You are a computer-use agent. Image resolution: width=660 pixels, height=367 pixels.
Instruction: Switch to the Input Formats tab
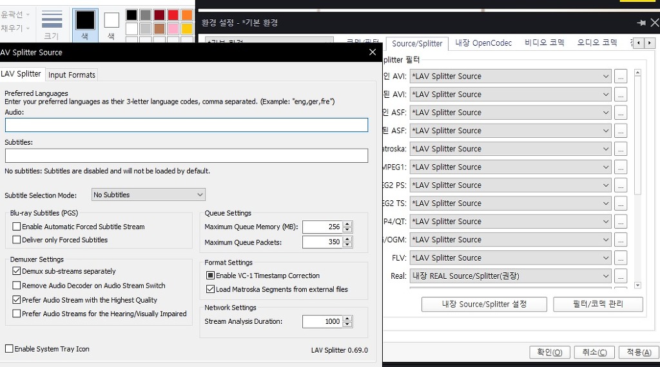coord(72,75)
